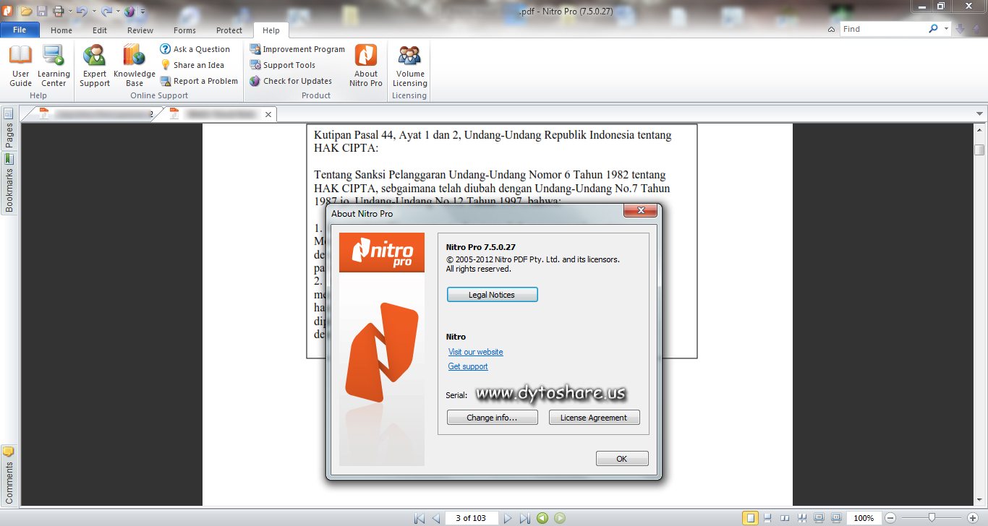Screen dimensions: 988x526
Task: Select continuous page view mode
Action: pyautogui.click(x=767, y=518)
